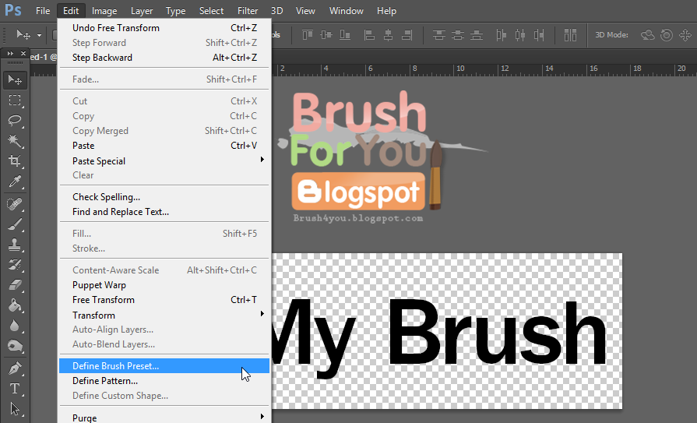697x423 pixels.
Task: Choose Step Backward menu item
Action: [164, 58]
